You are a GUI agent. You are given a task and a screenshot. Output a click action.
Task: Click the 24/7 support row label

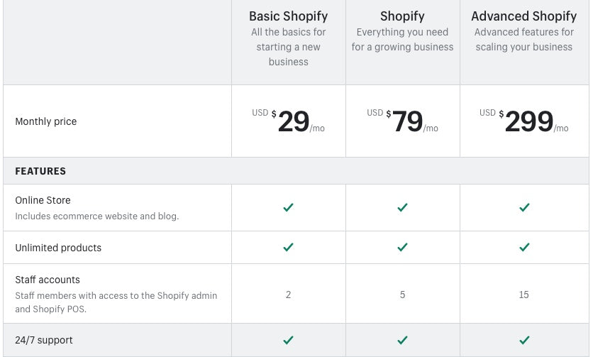[x=44, y=340]
